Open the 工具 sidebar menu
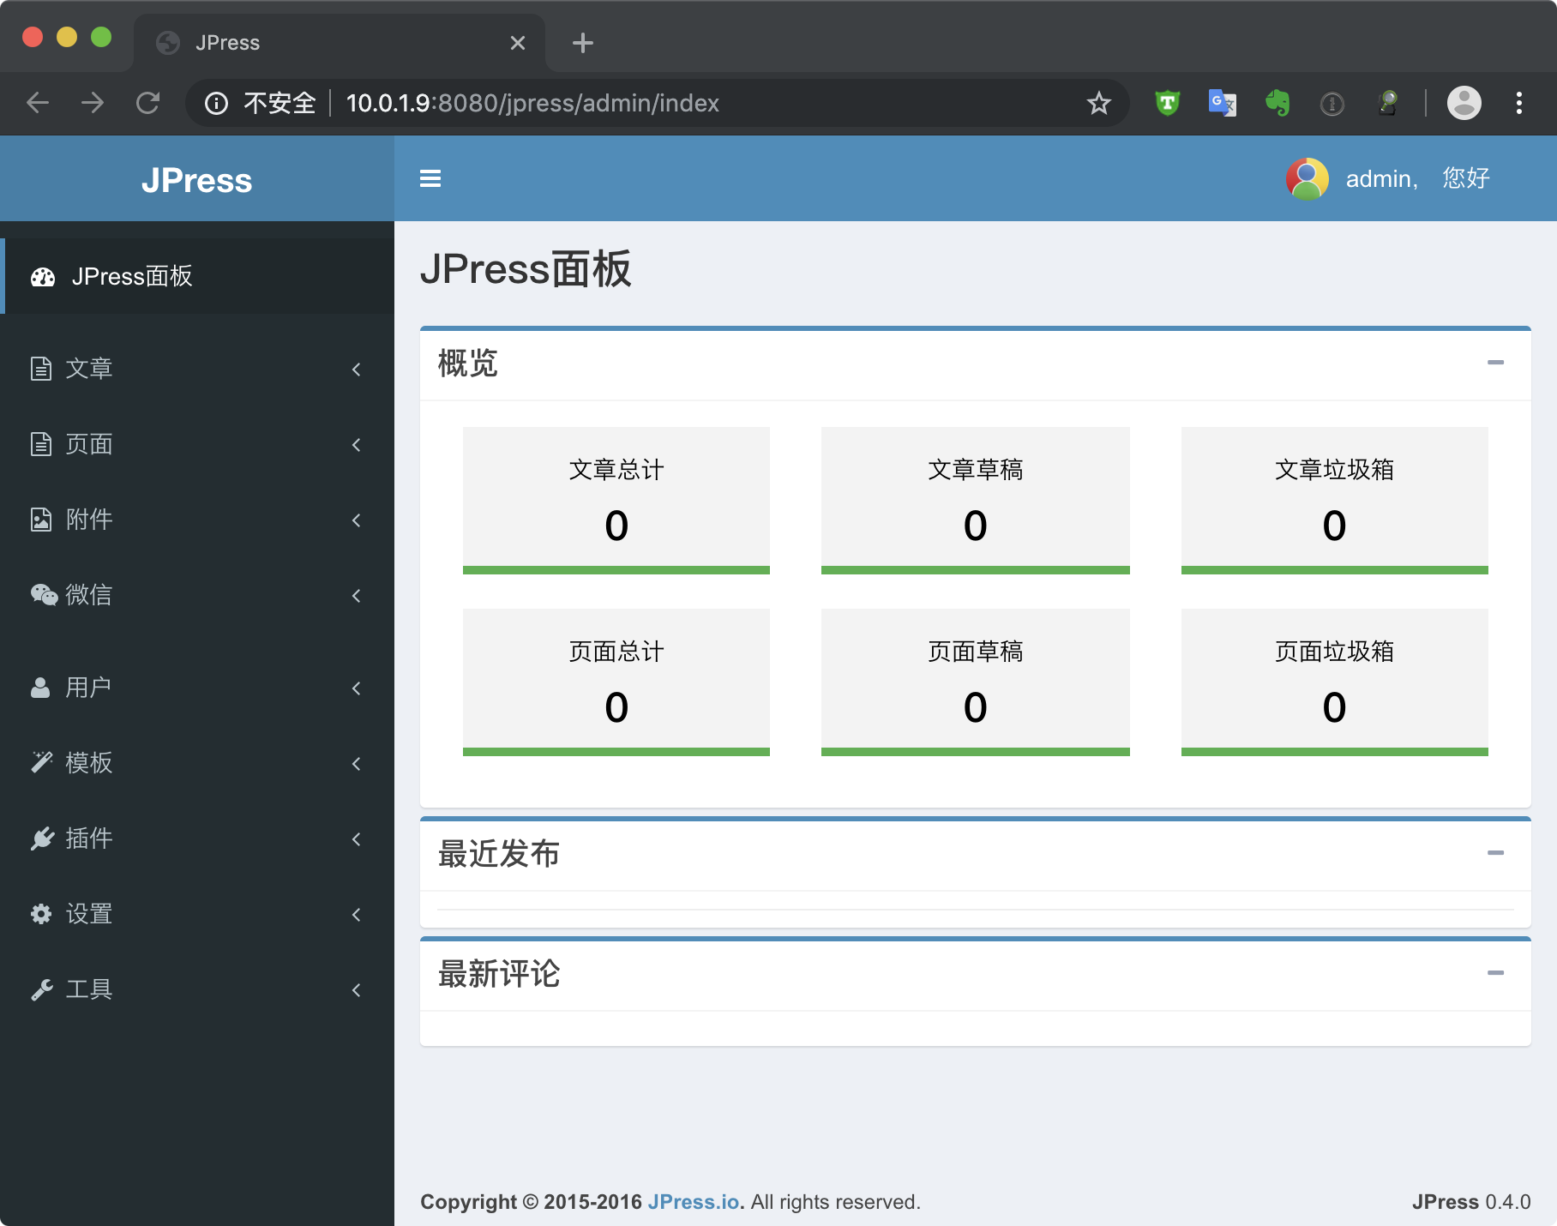 tap(197, 989)
